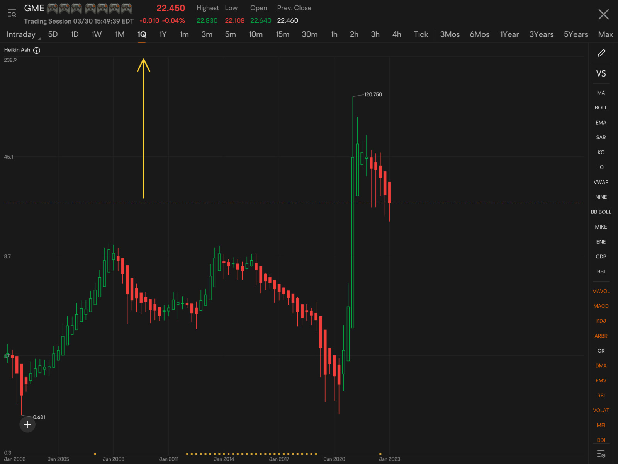
Task: Tap the round plus button on chart
Action: point(27,425)
